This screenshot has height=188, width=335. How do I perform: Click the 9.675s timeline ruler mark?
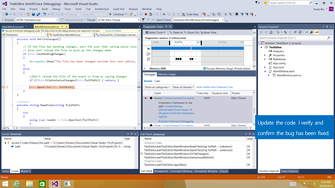coord(178,42)
